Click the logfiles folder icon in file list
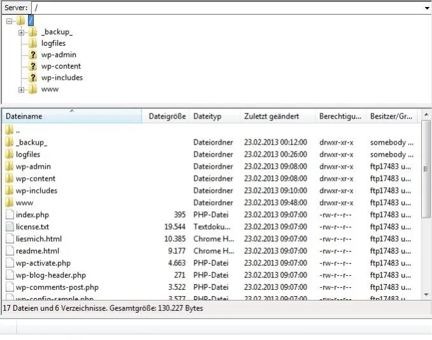Image resolution: width=432 pixels, height=340 pixels. (9, 154)
